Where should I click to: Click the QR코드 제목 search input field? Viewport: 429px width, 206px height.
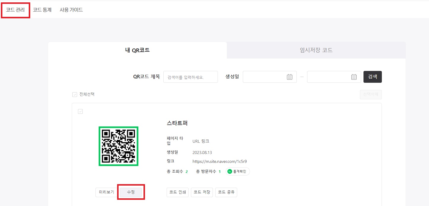tap(190, 77)
